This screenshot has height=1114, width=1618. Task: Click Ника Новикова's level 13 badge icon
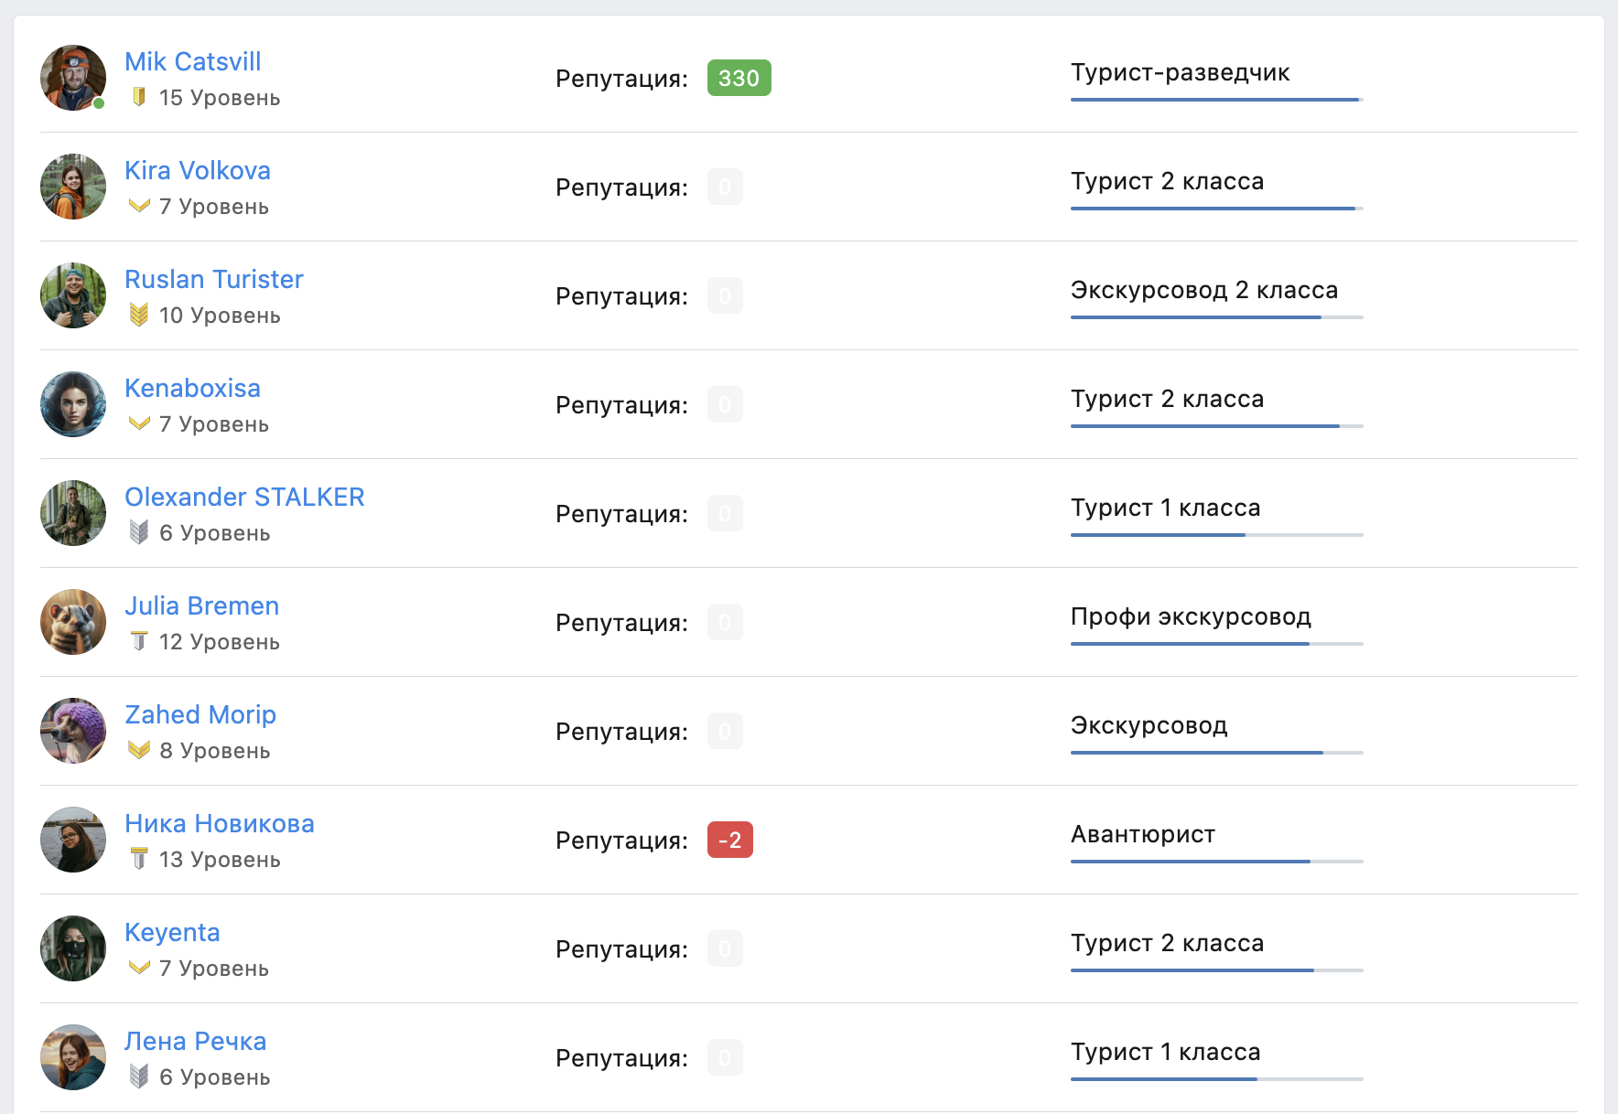pos(139,859)
